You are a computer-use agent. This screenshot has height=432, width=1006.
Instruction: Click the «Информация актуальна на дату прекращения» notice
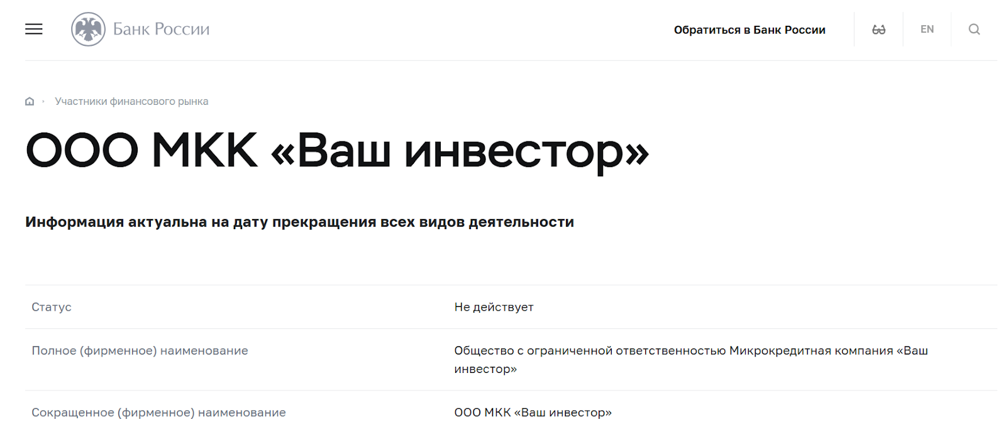[x=299, y=222]
